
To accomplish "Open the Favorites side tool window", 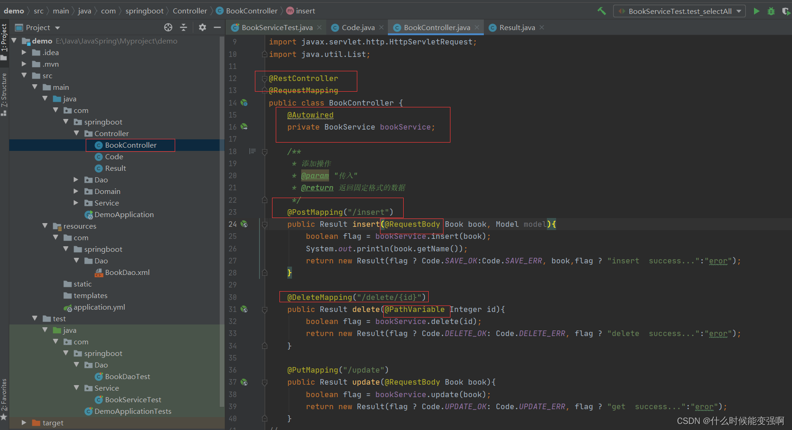I will point(4,399).
